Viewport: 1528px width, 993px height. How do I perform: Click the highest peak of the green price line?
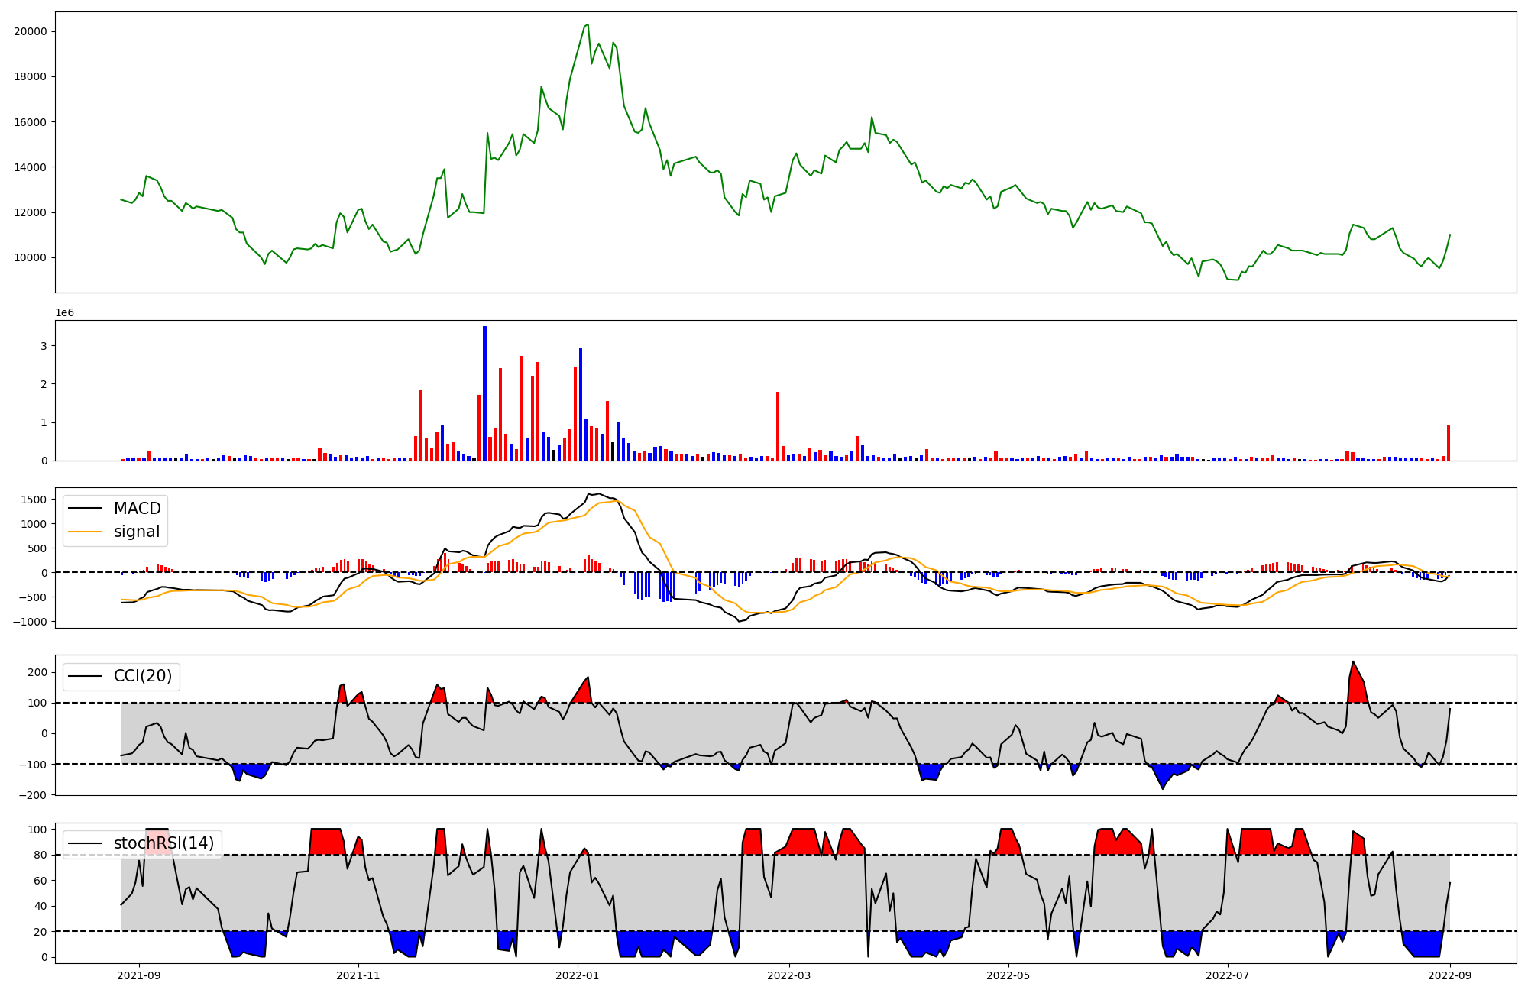(587, 25)
